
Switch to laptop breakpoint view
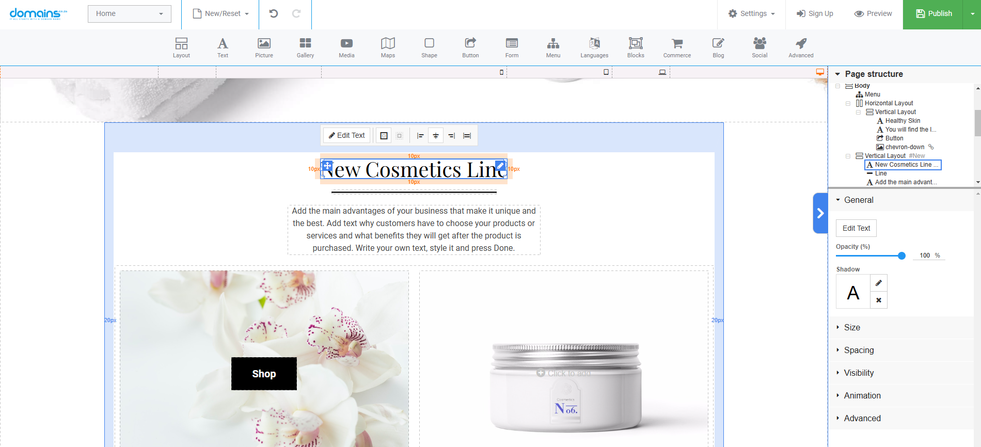point(662,72)
